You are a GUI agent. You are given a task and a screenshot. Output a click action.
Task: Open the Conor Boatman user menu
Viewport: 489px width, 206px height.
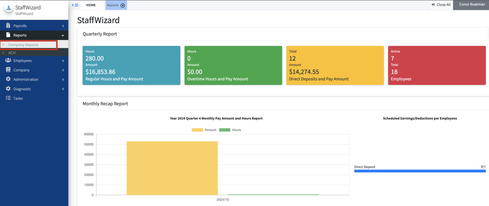[471, 5]
